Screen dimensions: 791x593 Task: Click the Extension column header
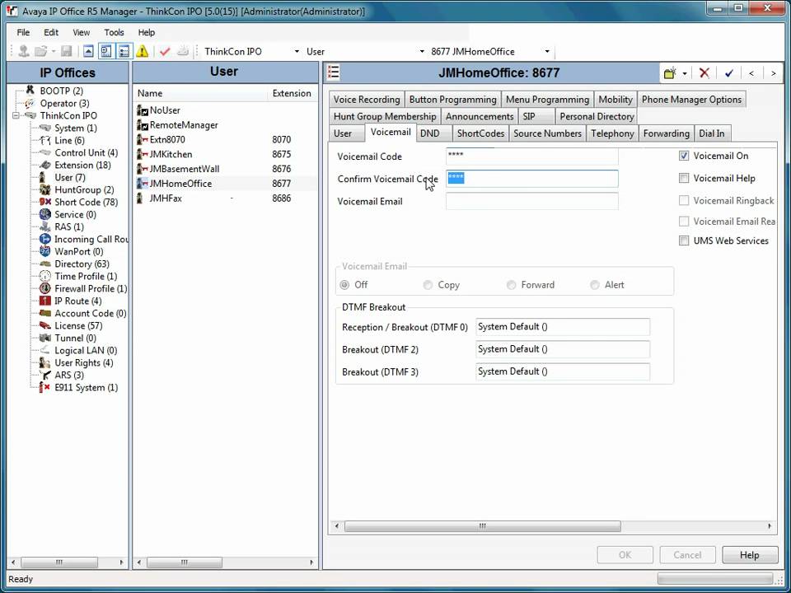pyautogui.click(x=292, y=93)
